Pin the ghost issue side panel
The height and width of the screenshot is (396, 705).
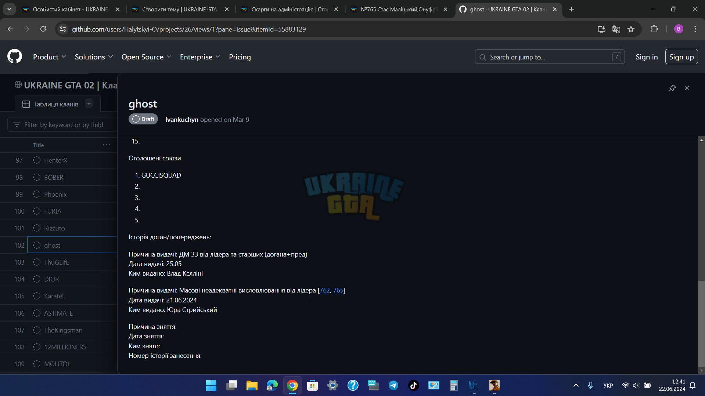tap(672, 88)
